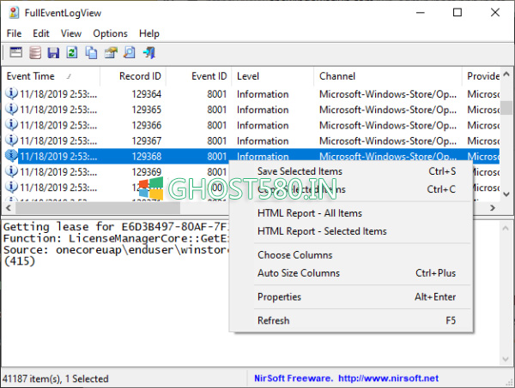Maximize the FullEventLogView window
This screenshot has width=515, height=388.
[457, 13]
